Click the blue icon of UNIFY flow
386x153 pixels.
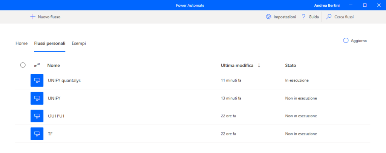[x=37, y=98]
